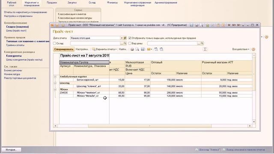Click the expand-all-groups toolbar icon
274x154 pixels.
(x=156, y=50)
